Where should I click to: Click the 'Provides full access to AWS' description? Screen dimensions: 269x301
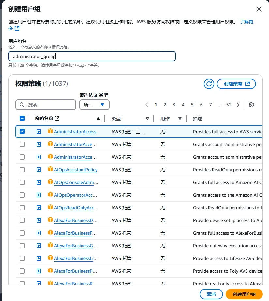pos(228,132)
